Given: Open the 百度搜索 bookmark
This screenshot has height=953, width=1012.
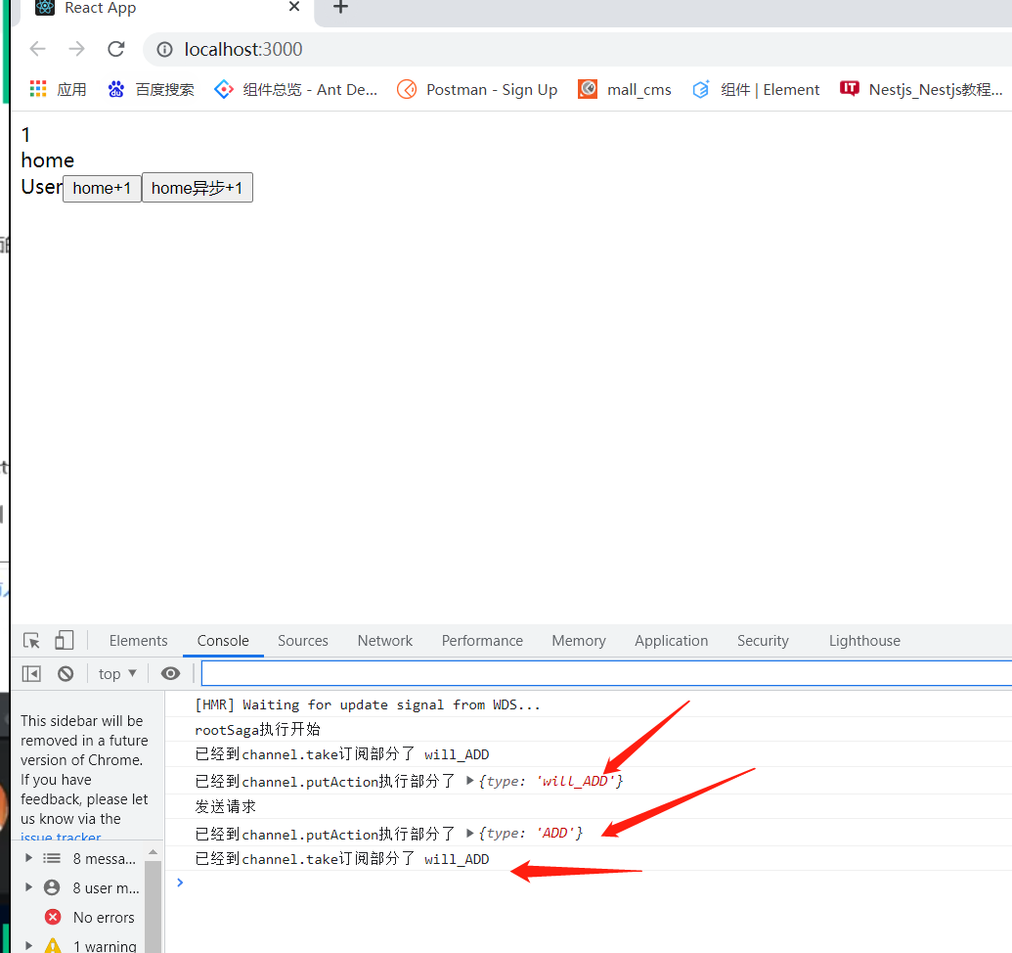Looking at the screenshot, I should [151, 89].
